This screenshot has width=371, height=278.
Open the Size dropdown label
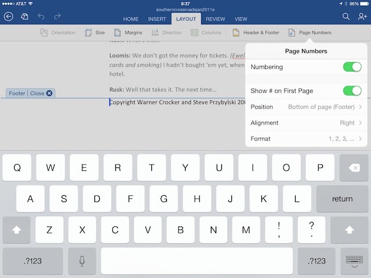(100, 32)
